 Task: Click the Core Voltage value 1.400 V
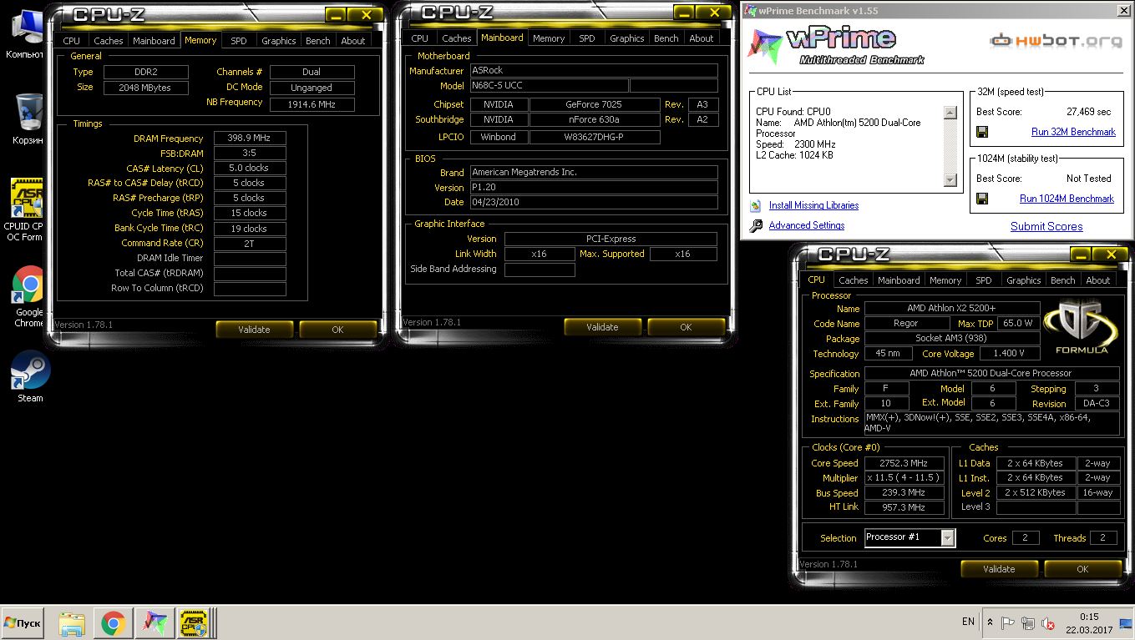click(1009, 354)
